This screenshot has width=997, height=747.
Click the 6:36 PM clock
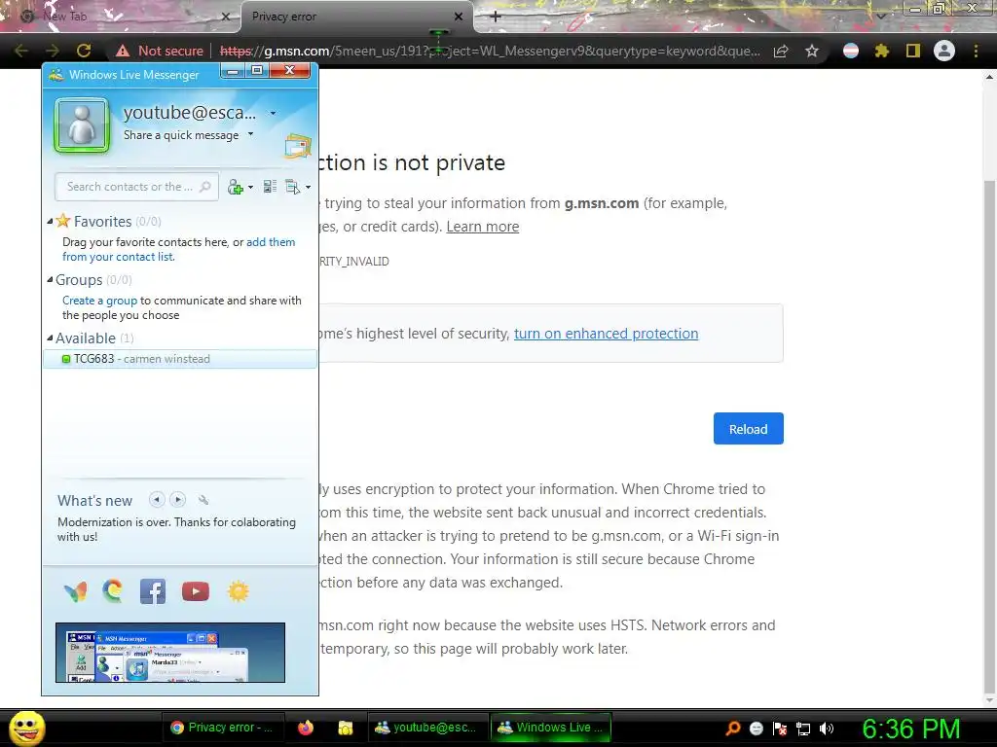click(911, 729)
